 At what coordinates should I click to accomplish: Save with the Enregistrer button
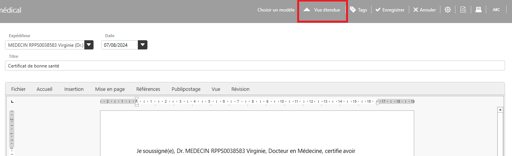390,10
